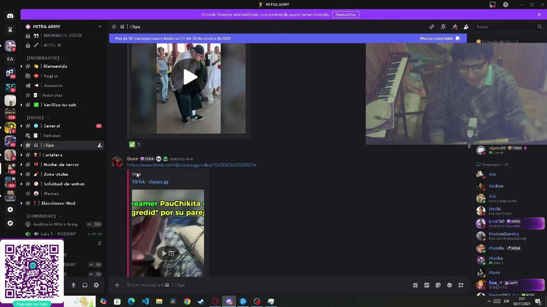This screenshot has height=307, width=547.
Task: Open the gift icon in message bar
Action: click(415, 285)
